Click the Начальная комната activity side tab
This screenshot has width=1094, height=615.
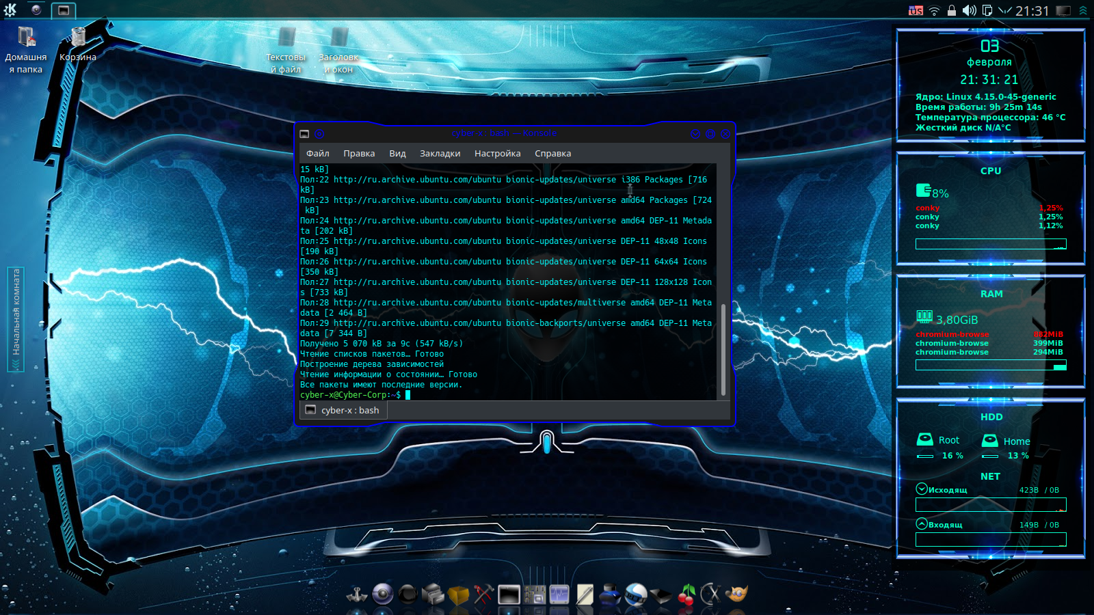(x=16, y=319)
